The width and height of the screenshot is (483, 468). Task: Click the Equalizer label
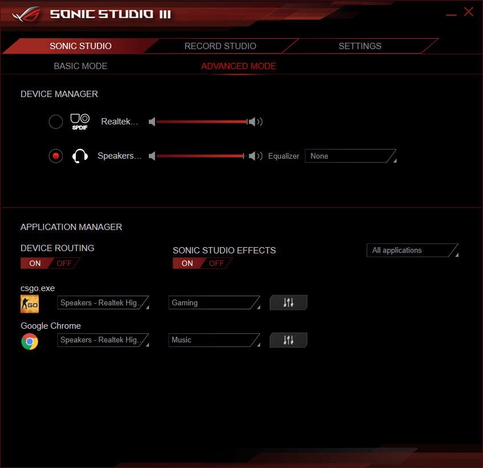point(283,156)
